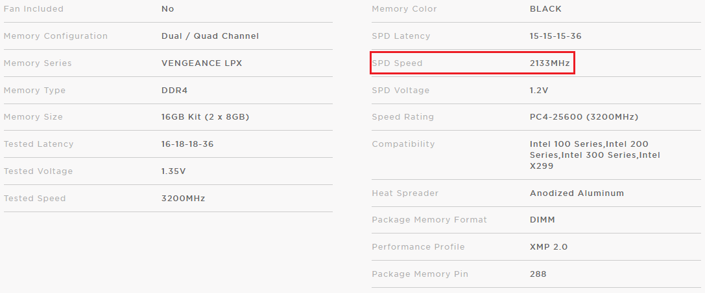This screenshot has width=705, height=293.
Task: Click the Package Memory Format DIMM value
Action: coord(542,220)
